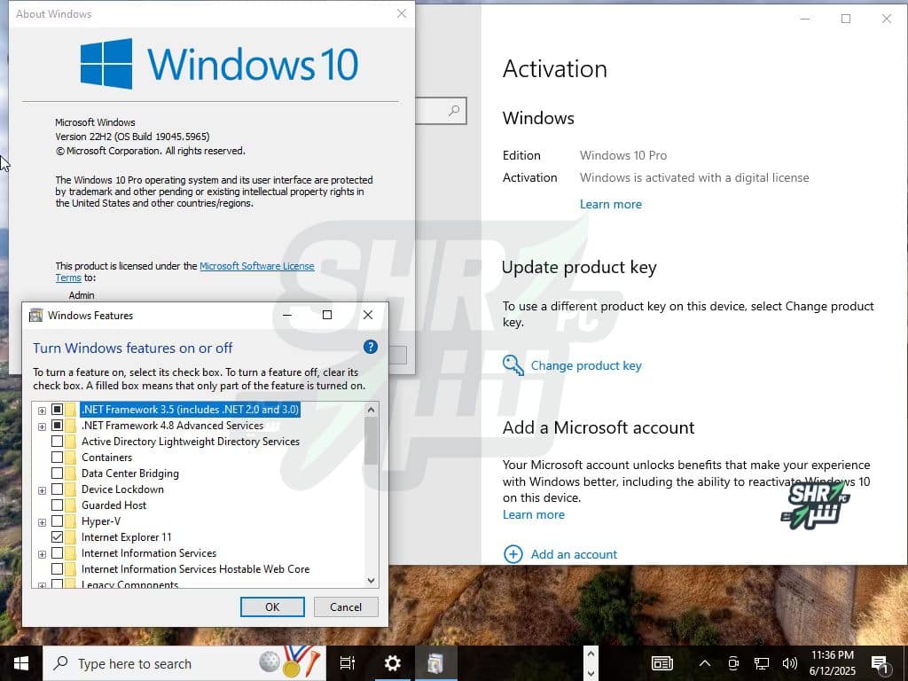Select the Containers row label
The height and width of the screenshot is (681, 908).
point(106,458)
